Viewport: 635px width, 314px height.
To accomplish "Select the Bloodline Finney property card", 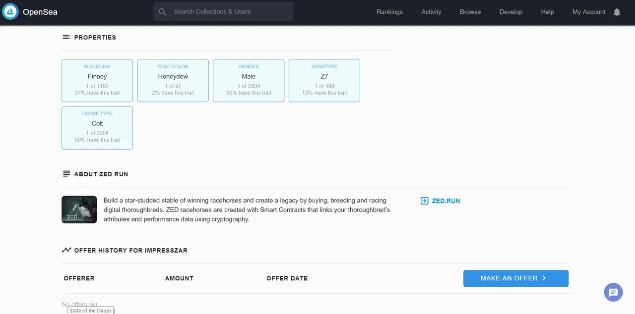I will [97, 81].
